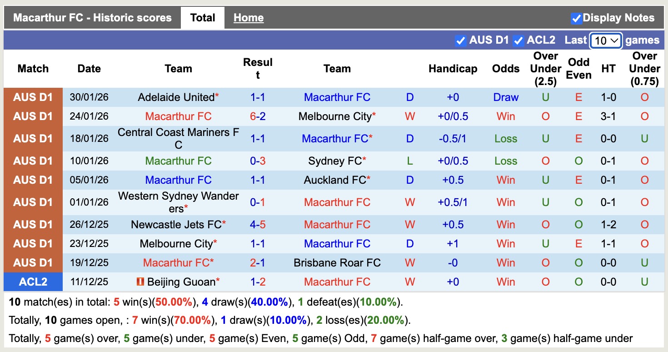The height and width of the screenshot is (352, 668).
Task: Switch to the Home tab
Action: tap(248, 17)
